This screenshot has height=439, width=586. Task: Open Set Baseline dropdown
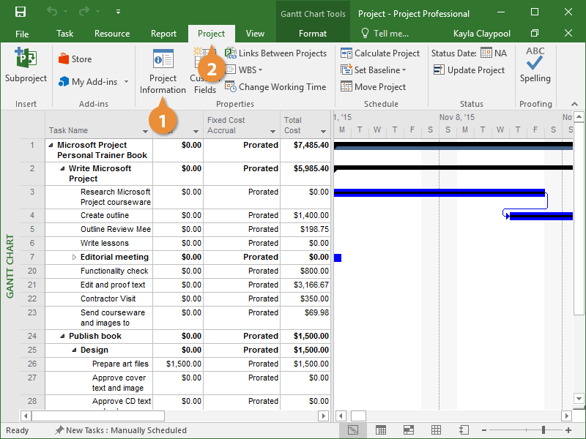pos(374,70)
